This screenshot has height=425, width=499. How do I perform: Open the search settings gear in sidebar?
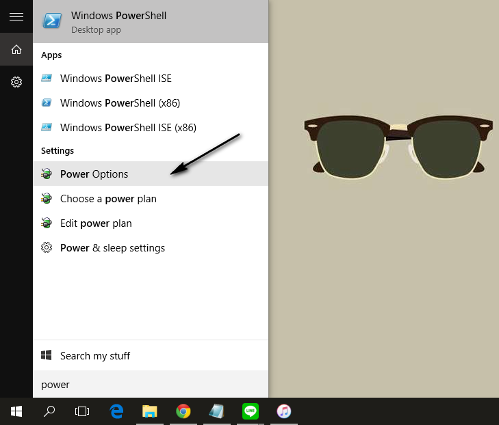tap(16, 82)
